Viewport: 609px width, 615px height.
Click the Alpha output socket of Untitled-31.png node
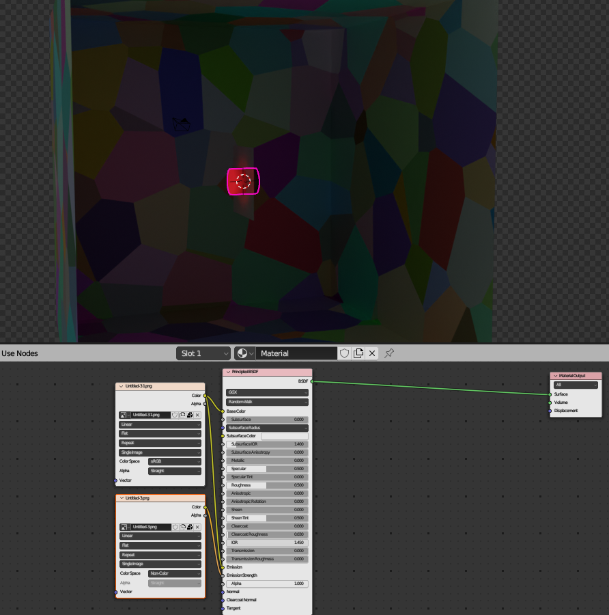[x=205, y=404]
